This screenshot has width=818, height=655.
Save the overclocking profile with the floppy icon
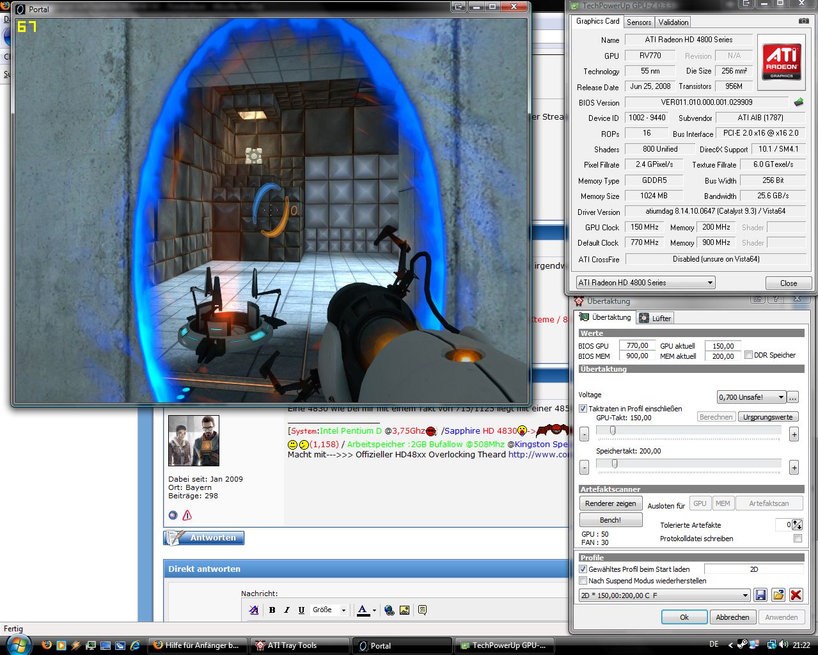760,595
